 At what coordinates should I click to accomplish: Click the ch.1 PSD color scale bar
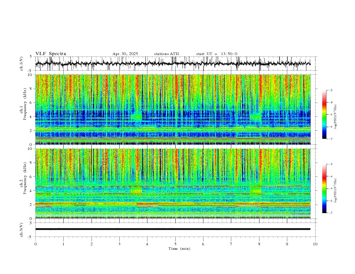324,115
